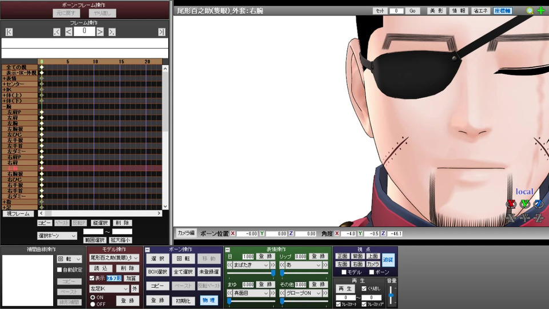The width and height of the screenshot is (549, 309).
Task: Collapse the −腕 arm bone group
Action: click(x=19, y=106)
